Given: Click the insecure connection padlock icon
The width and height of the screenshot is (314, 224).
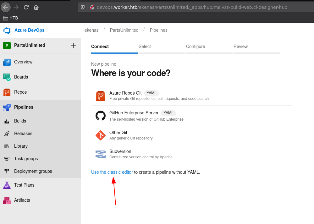Looking at the screenshot, I should 92,8.
